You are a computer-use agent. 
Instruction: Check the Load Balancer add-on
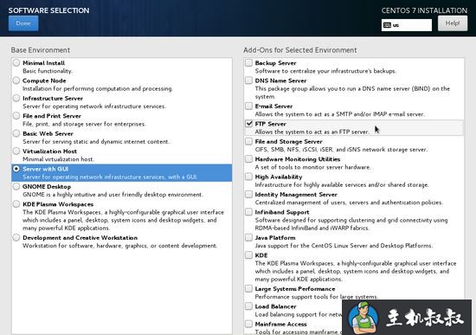(x=249, y=306)
